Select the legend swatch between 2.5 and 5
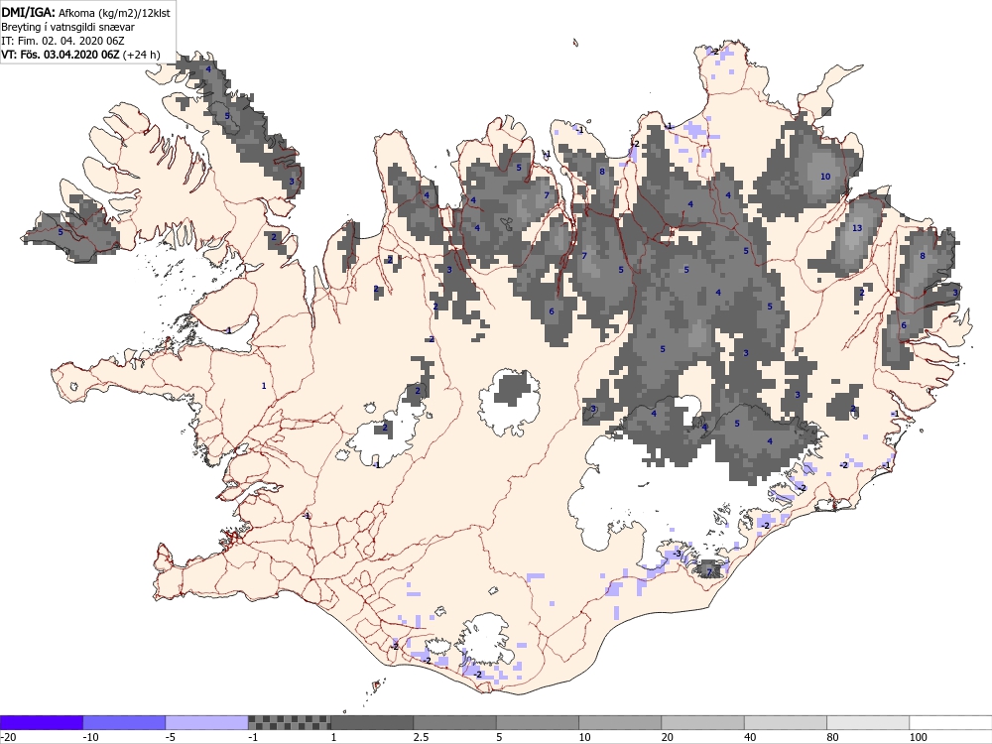The image size is (992, 744). pyautogui.click(x=455, y=722)
